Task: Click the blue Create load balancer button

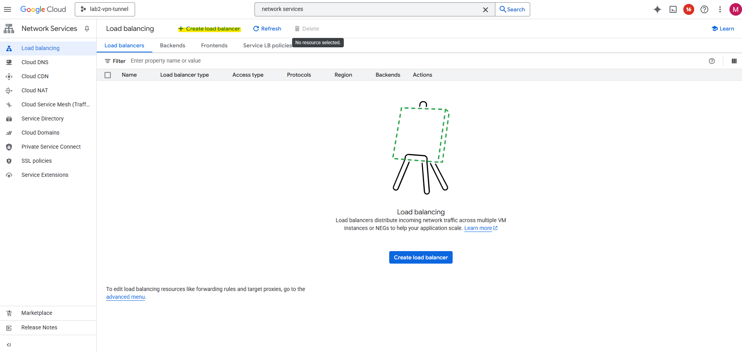Action: 421,257
